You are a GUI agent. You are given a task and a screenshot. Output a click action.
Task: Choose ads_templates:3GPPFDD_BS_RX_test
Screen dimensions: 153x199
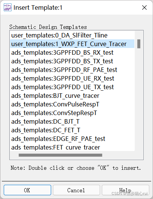(72, 52)
